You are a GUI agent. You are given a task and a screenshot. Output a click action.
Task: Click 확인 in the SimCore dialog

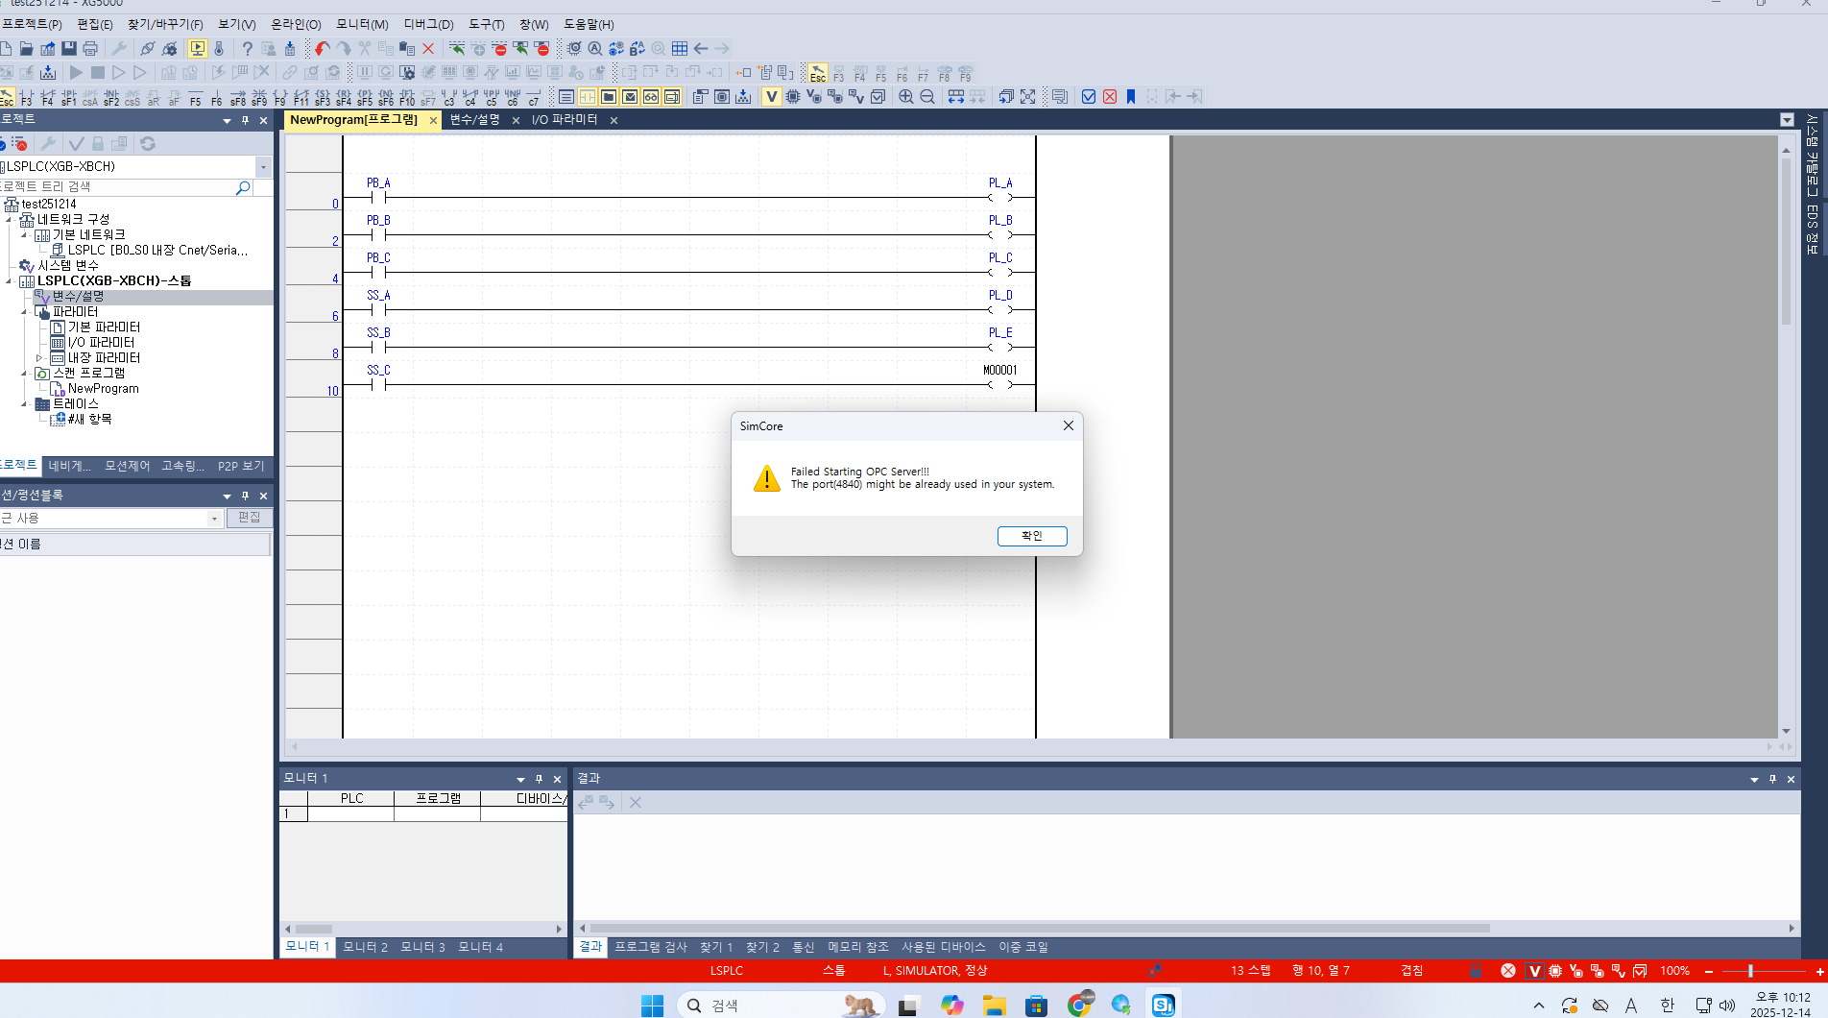(x=1032, y=536)
